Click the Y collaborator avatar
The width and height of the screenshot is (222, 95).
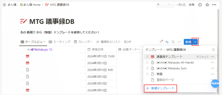(x=162, y=5)
